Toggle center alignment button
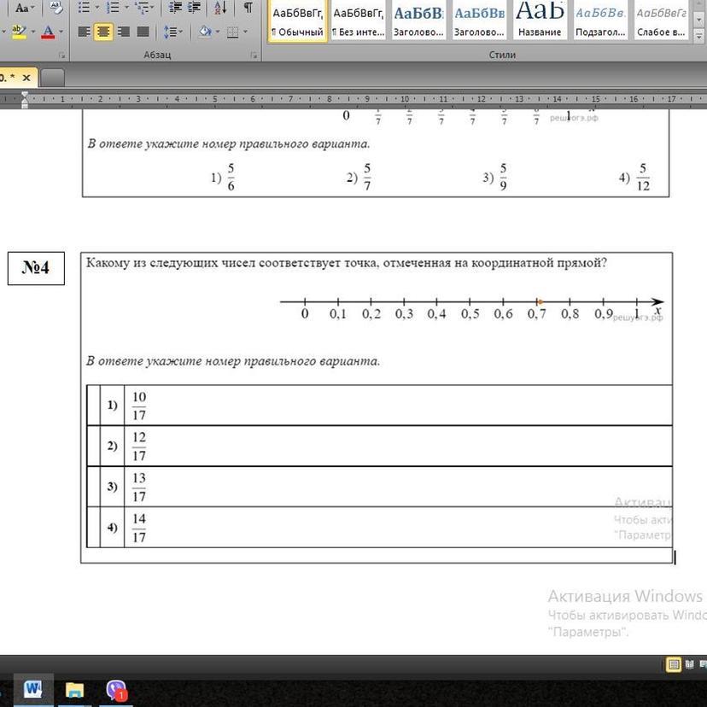This screenshot has width=707, height=707. click(x=103, y=32)
